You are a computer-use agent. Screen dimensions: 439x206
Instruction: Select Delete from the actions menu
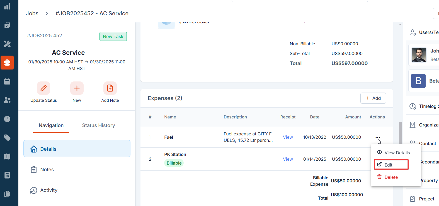391,177
